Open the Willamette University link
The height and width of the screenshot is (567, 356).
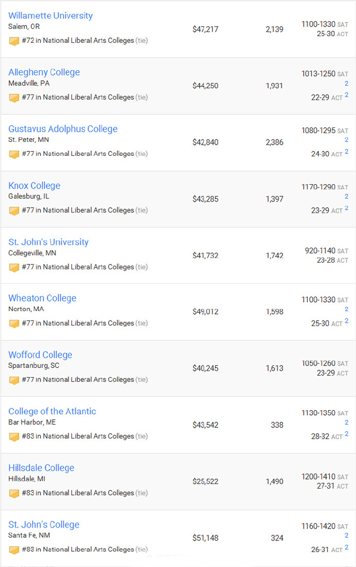point(51,16)
